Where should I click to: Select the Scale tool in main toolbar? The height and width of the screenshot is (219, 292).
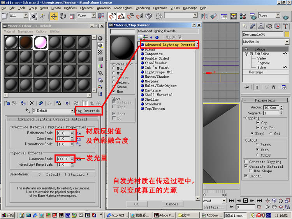pyautogui.click(x=72, y=17)
